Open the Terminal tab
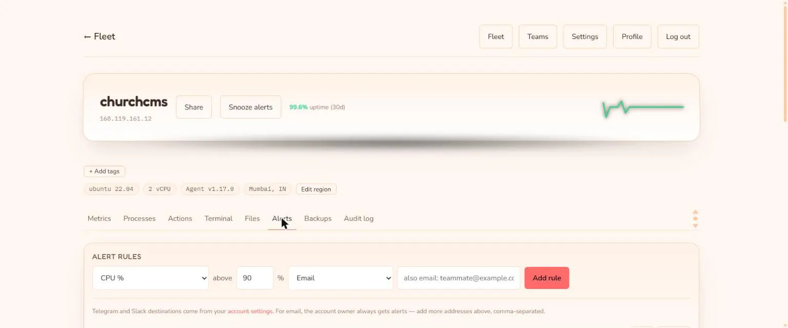 coord(219,219)
